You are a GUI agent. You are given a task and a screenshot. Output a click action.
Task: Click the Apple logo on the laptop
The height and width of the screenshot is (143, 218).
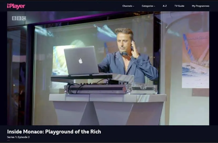(x=80, y=61)
